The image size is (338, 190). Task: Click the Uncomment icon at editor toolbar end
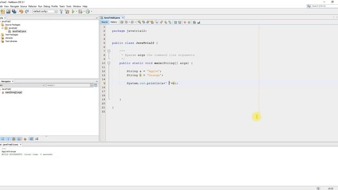199,22
